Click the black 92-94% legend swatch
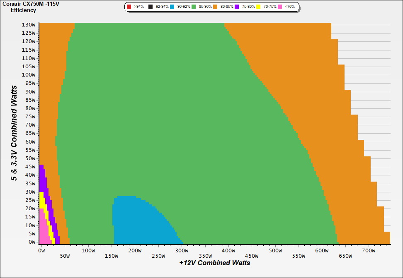The height and width of the screenshot is (278, 403). pos(151,7)
